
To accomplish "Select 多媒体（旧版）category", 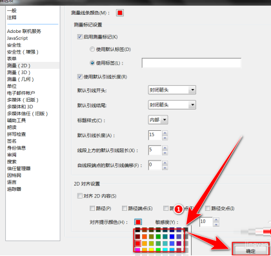I will [23, 100].
